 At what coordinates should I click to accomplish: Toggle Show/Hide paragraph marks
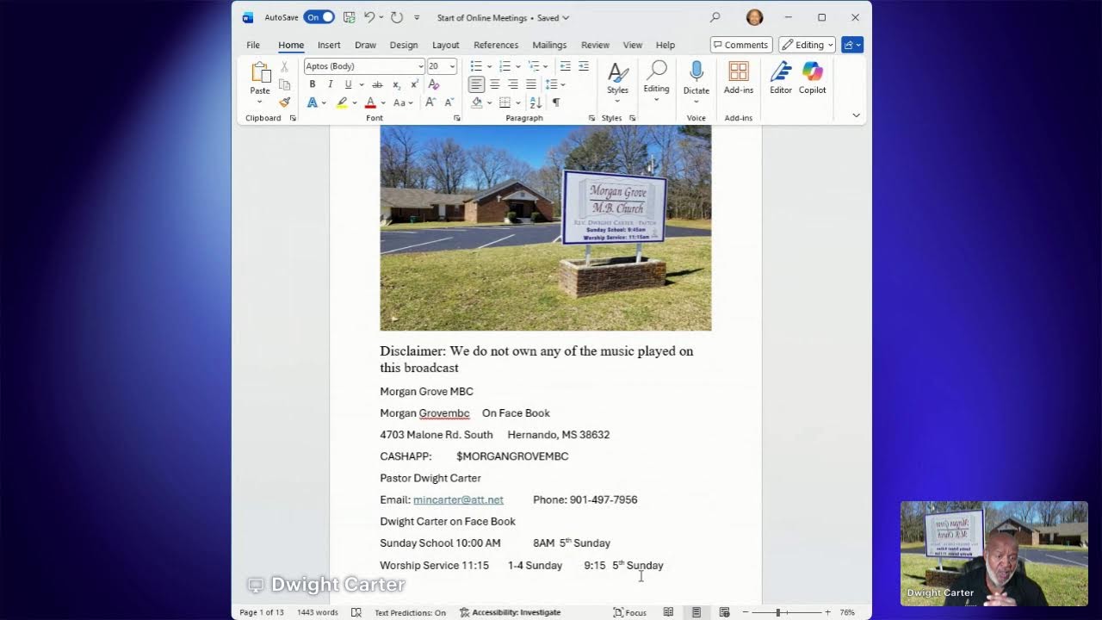pyautogui.click(x=556, y=102)
